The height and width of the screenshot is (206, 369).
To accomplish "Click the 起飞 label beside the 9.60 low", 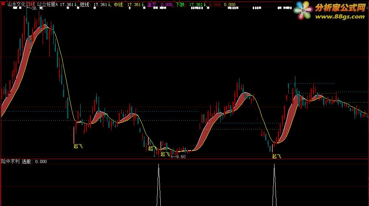I will tap(165, 154).
